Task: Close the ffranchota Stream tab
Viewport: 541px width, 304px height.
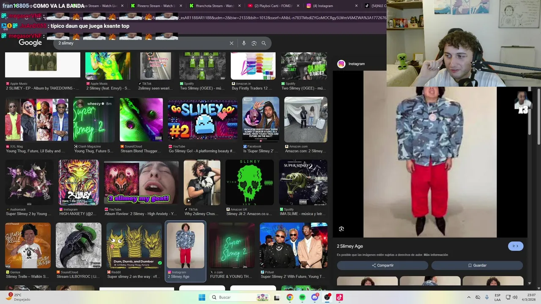Action: (240, 6)
